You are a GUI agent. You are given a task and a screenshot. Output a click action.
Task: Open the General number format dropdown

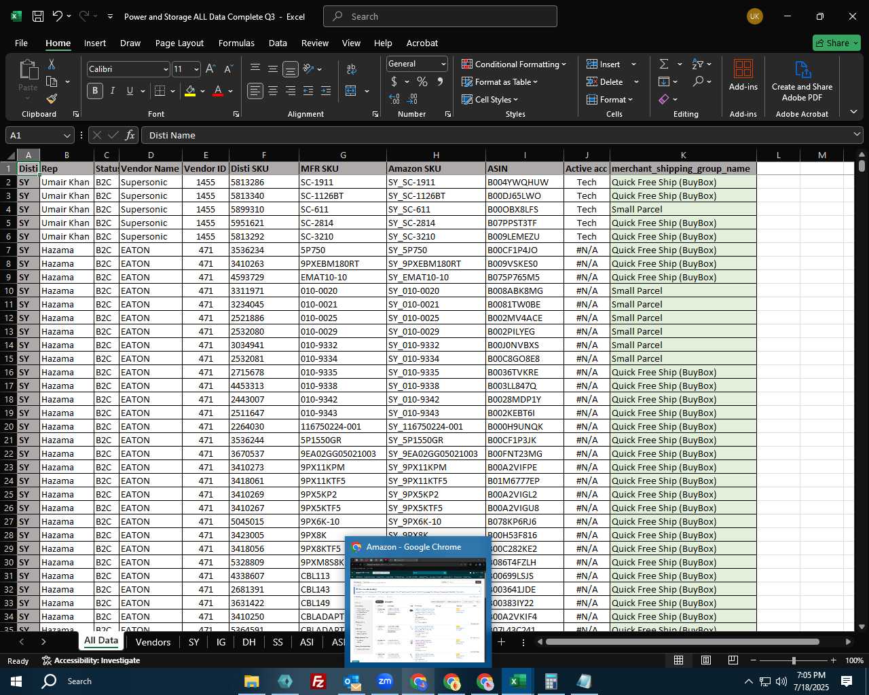443,64
